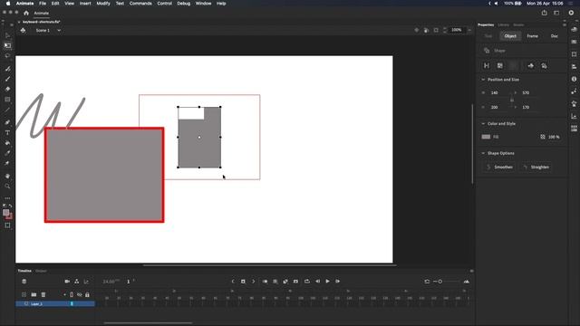Viewport: 580px width, 326px height.
Task: Open the Output tab beside Timeline
Action: point(41,271)
